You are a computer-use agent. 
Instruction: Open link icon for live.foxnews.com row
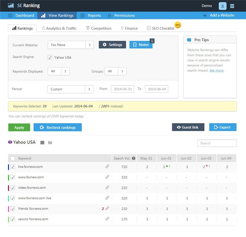click(107, 166)
